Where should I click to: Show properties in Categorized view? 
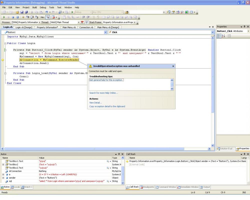click(219, 36)
